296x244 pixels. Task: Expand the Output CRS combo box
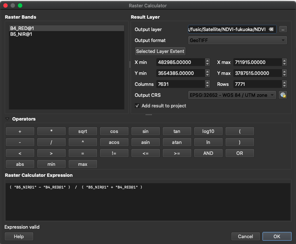click(x=232, y=95)
